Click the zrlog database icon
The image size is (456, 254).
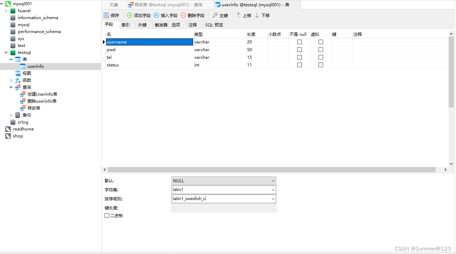tap(13, 122)
